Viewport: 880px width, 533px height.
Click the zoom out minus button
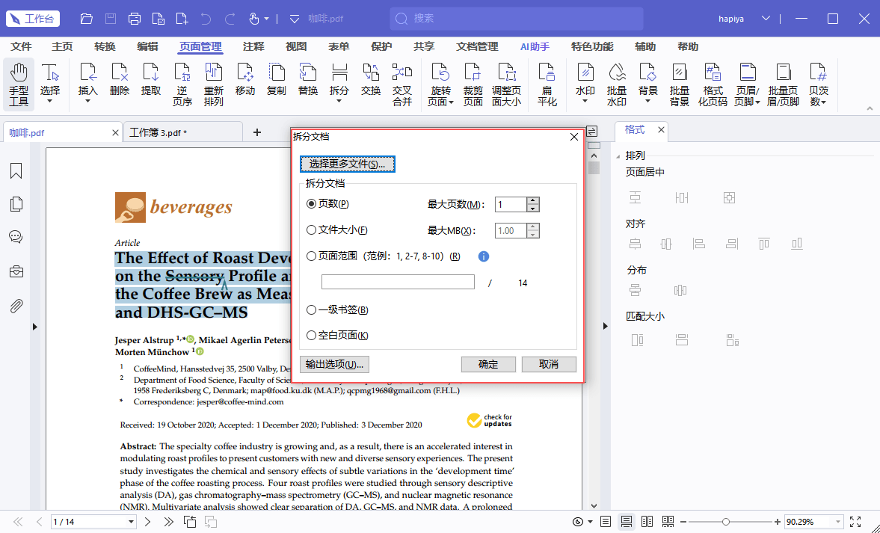click(x=683, y=522)
